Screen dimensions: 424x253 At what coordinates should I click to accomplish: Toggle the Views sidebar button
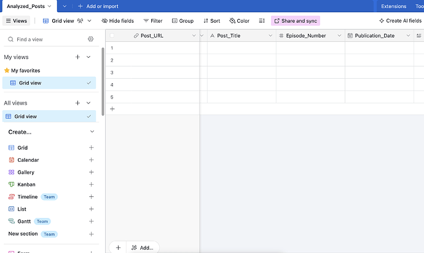point(16,21)
